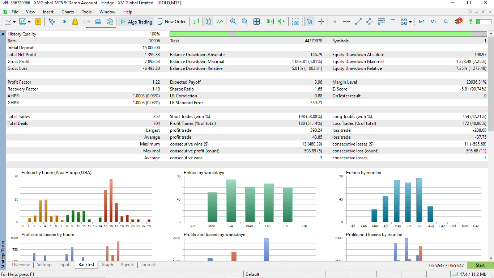Switch to the Graph tab

107,265
